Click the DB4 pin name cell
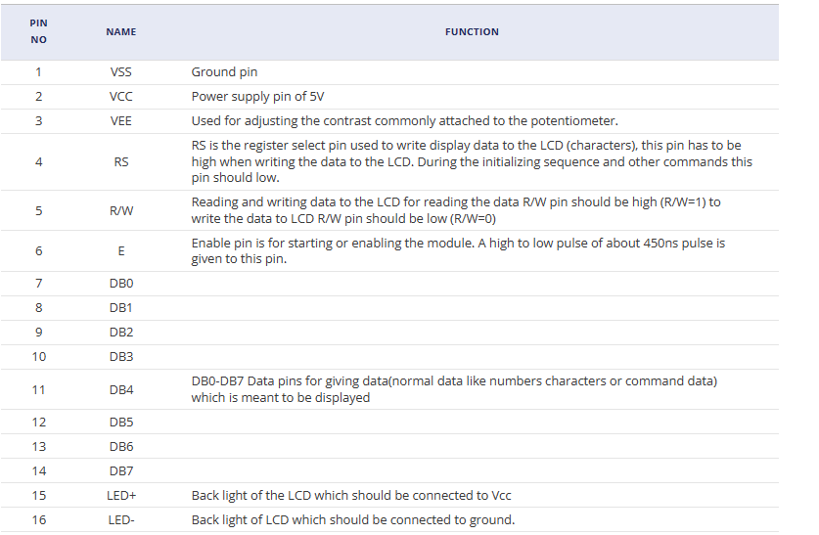The height and width of the screenshot is (535, 819). [121, 389]
